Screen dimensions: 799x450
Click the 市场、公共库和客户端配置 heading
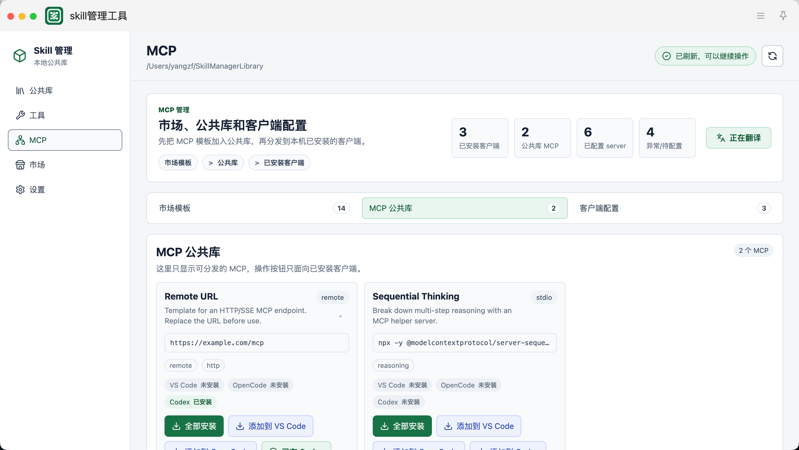pos(233,125)
